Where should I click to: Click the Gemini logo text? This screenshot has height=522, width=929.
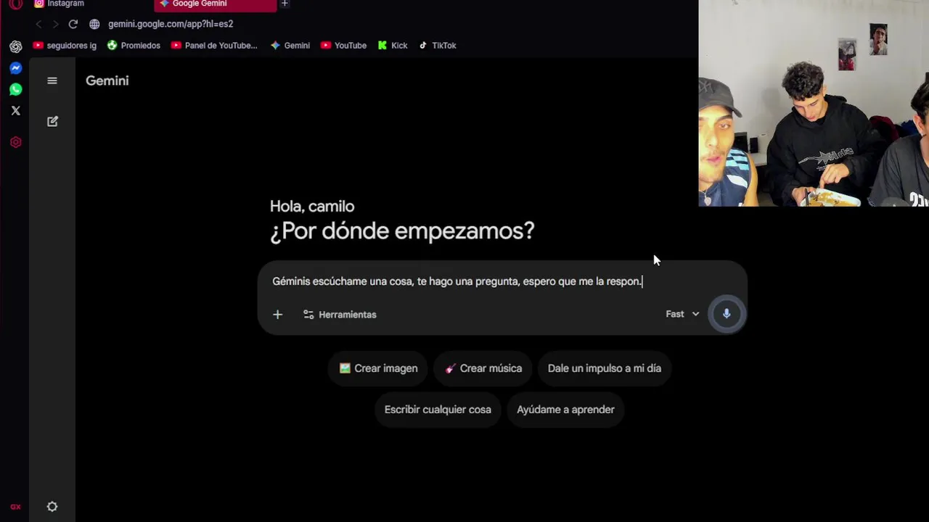coord(107,80)
